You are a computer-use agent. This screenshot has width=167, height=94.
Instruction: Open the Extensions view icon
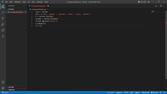coord(3,30)
